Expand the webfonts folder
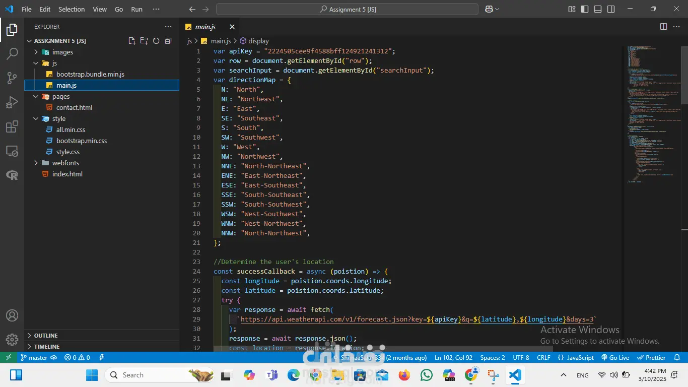This screenshot has height=387, width=688. 65,163
